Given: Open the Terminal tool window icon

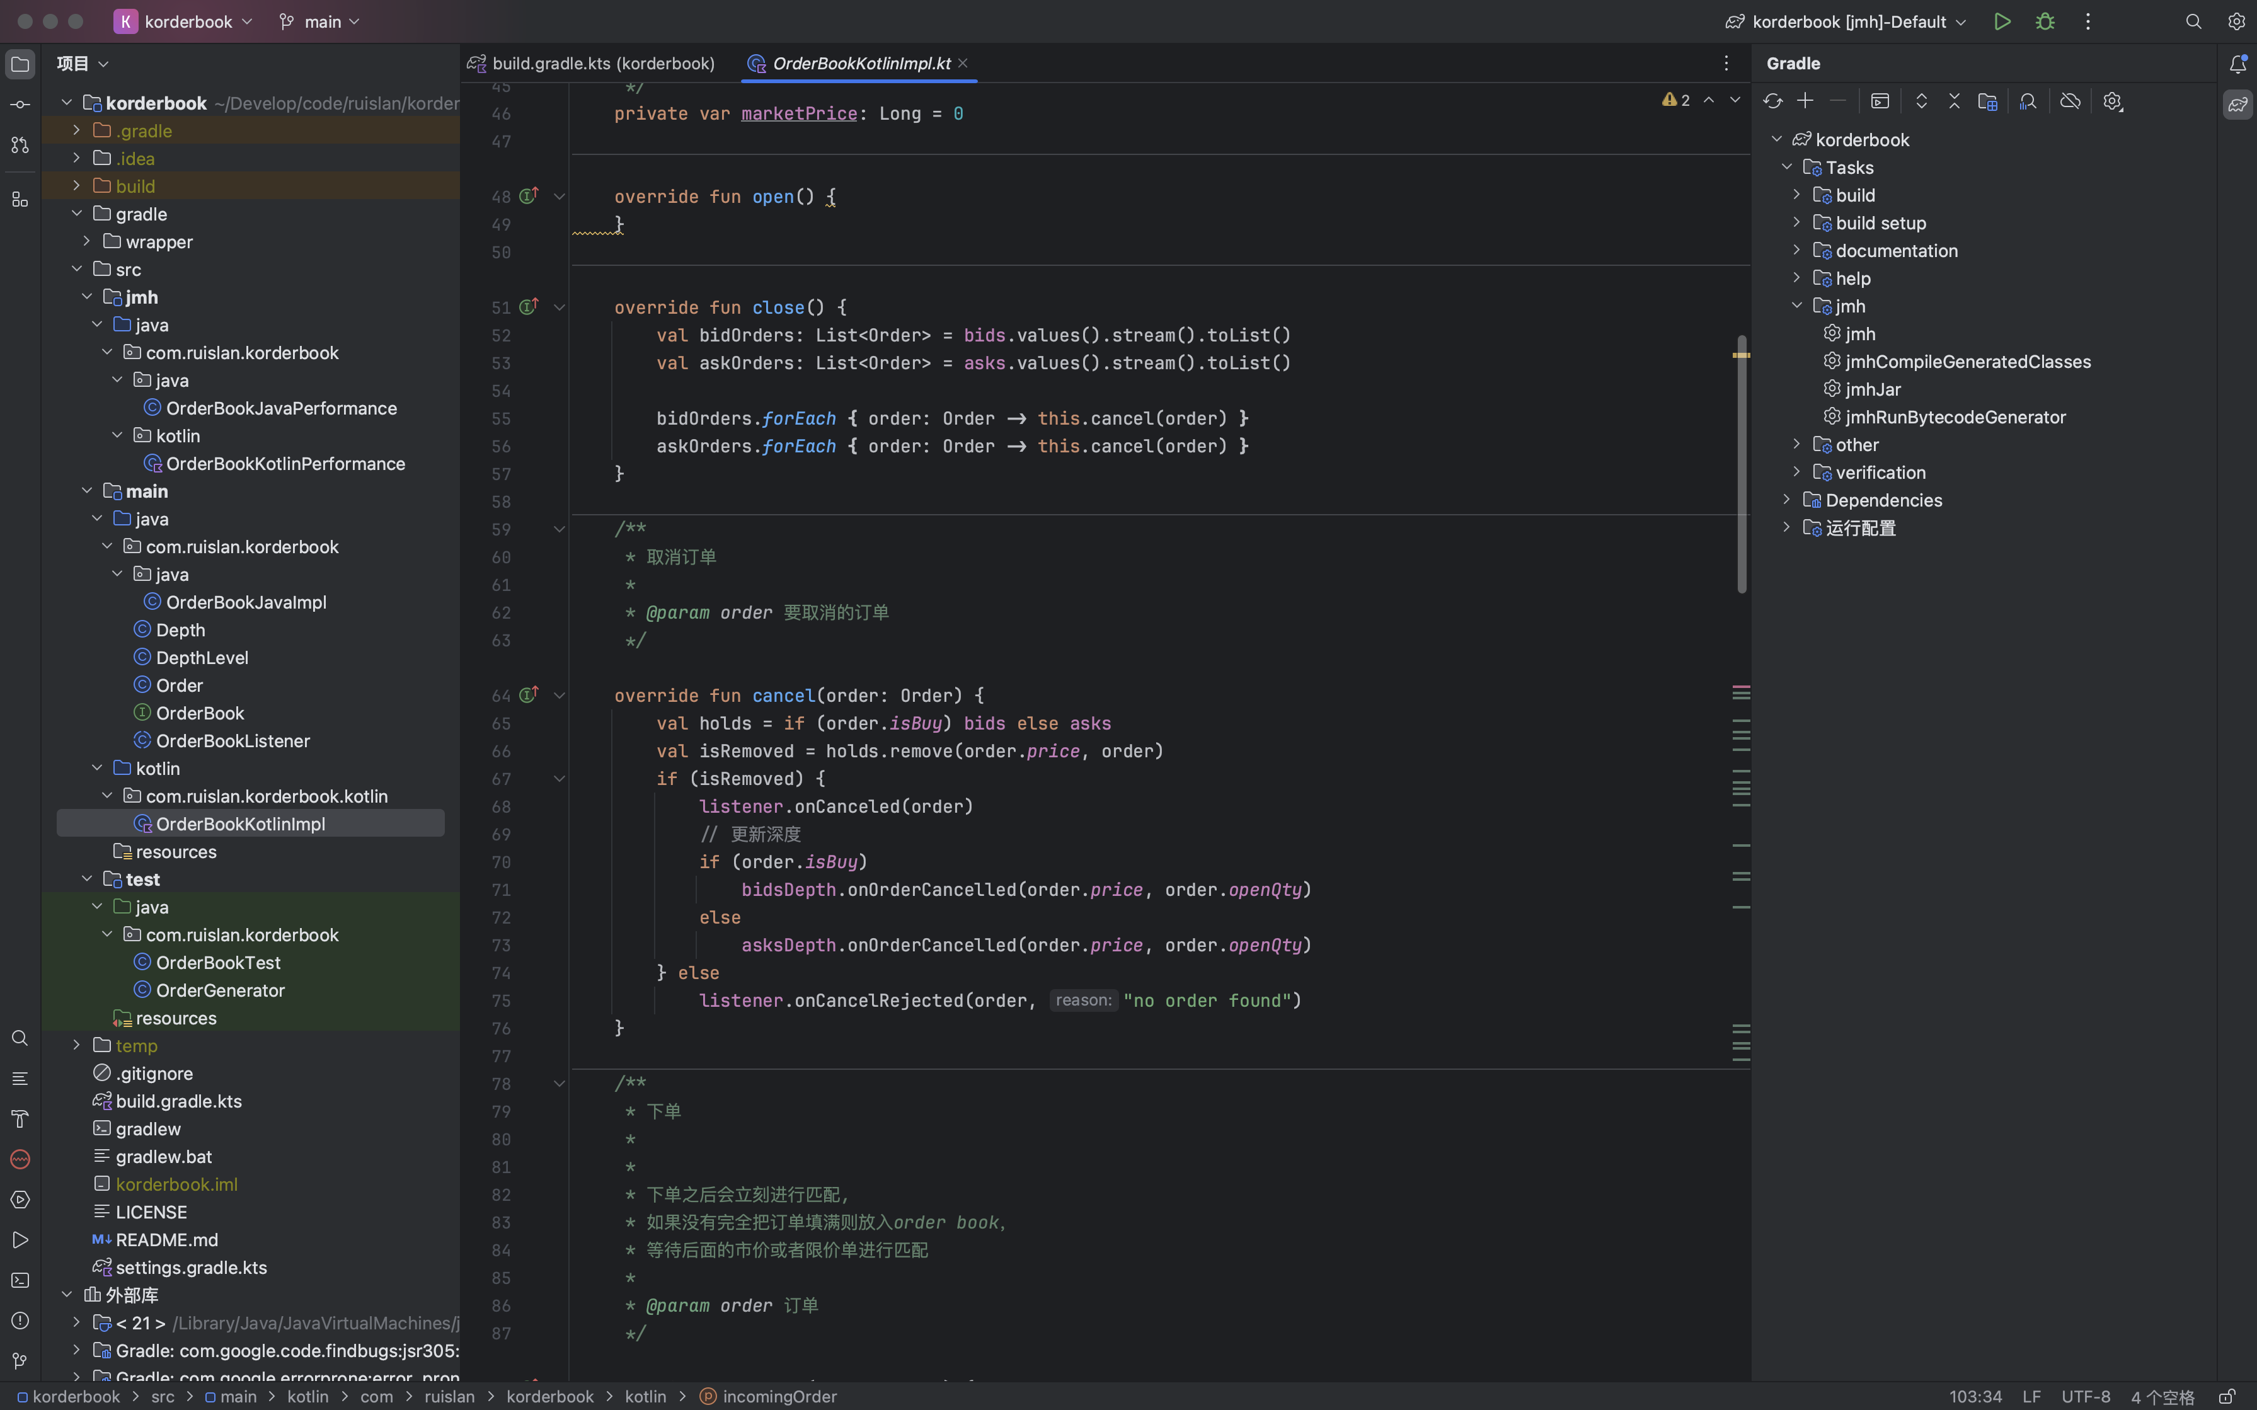Looking at the screenshot, I should (20, 1280).
